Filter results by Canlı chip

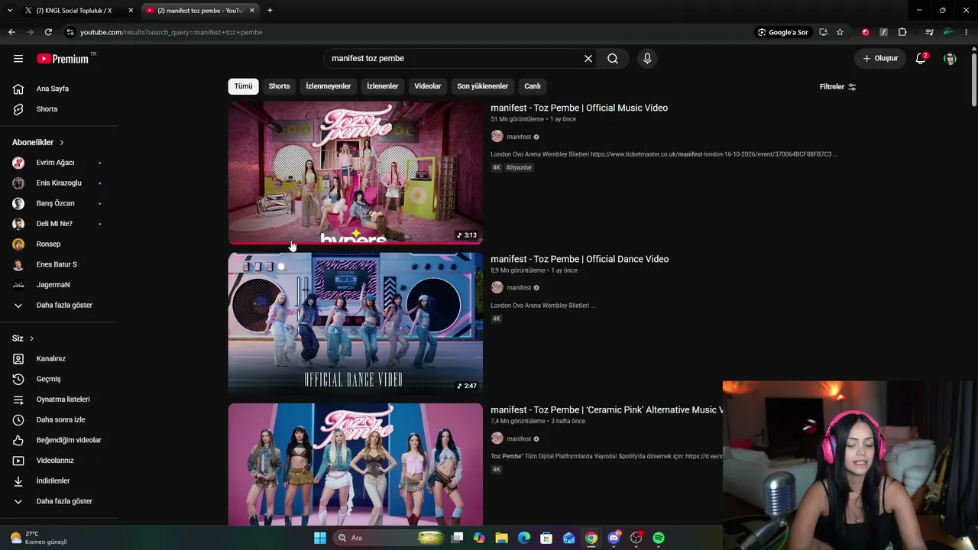[533, 86]
